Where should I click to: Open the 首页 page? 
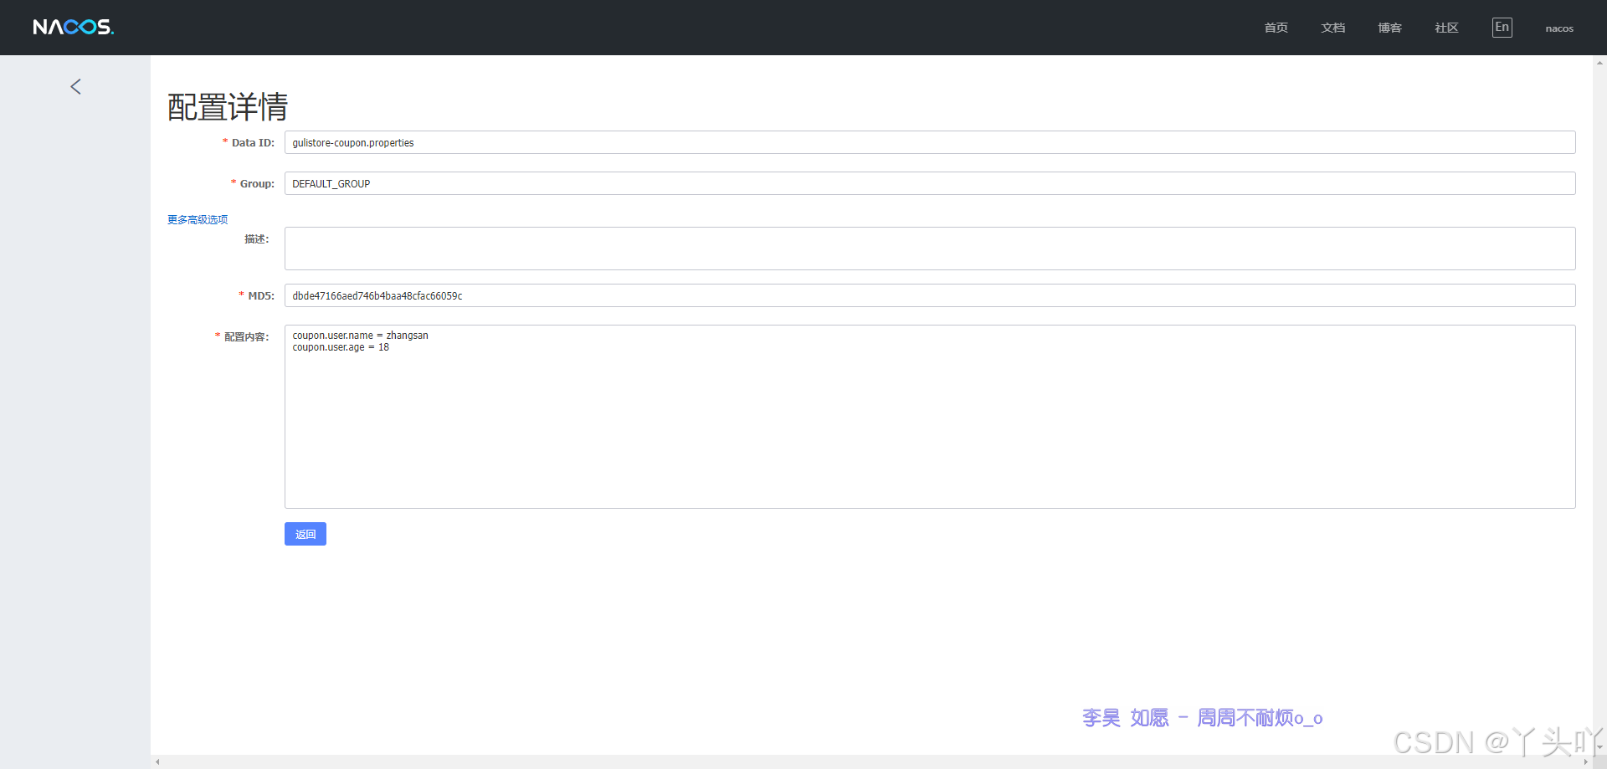point(1276,27)
